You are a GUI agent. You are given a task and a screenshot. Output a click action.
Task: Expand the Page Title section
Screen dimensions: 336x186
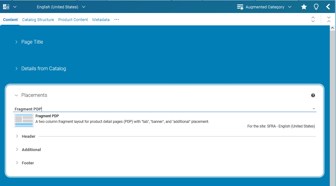[16, 42]
